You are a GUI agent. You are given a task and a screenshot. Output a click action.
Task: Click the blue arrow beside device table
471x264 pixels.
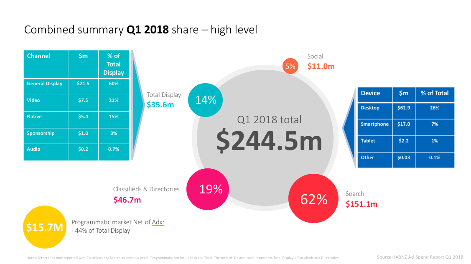tap(349, 128)
